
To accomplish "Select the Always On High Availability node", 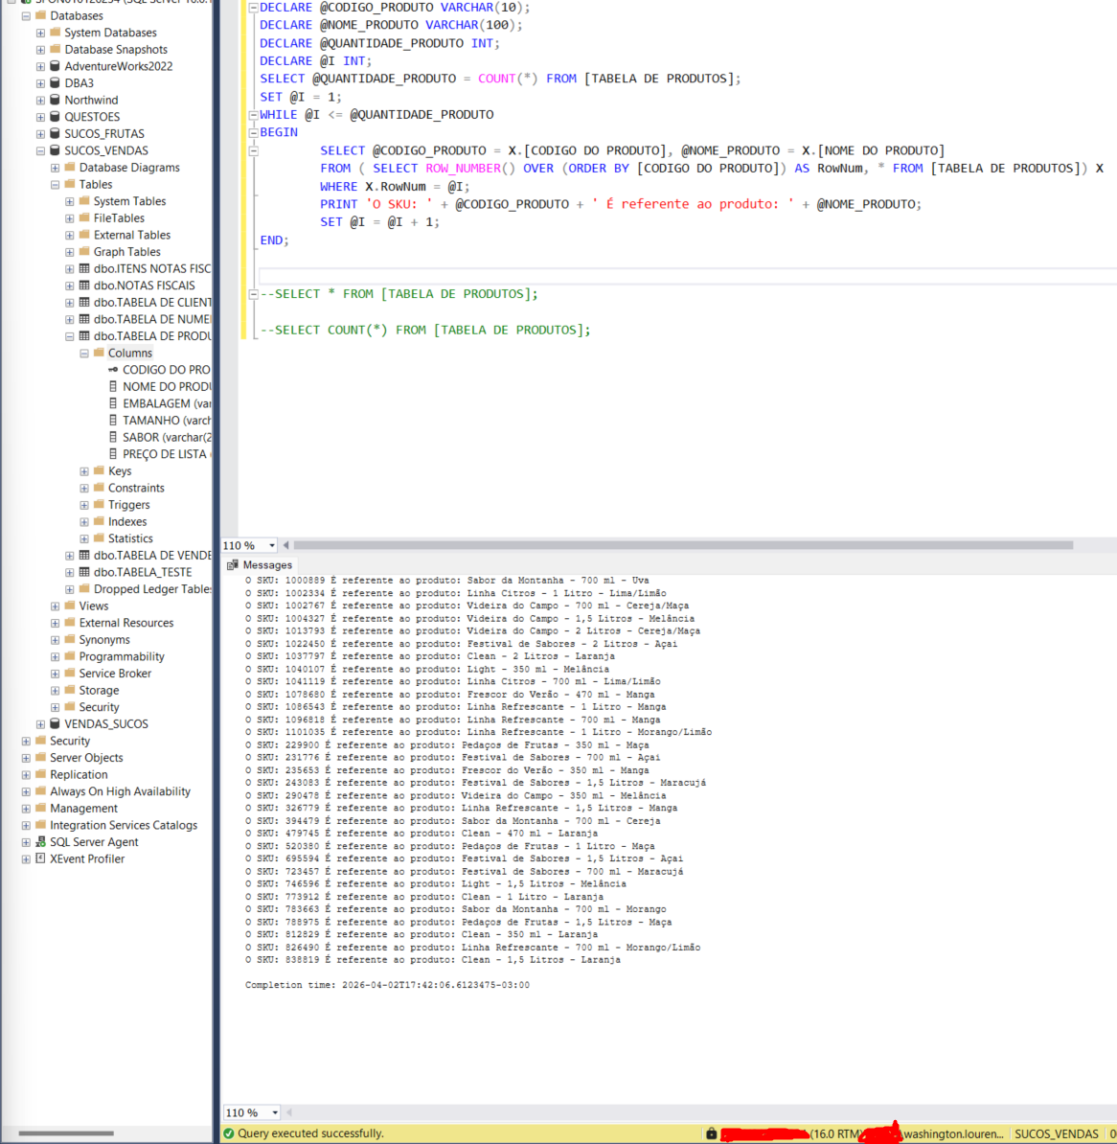I will (120, 791).
